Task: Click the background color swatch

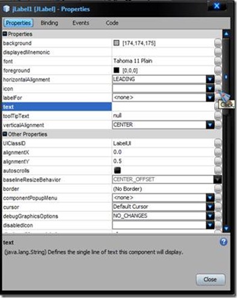Action: pos(116,43)
